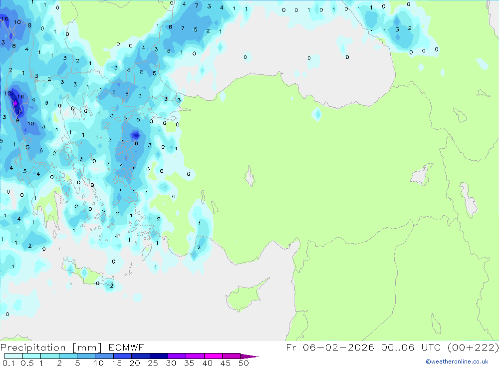
Task: Select the forecast date 'Fr 06-02-2026 00..06 UTC (00+222)'
Action: pyautogui.click(x=392, y=347)
